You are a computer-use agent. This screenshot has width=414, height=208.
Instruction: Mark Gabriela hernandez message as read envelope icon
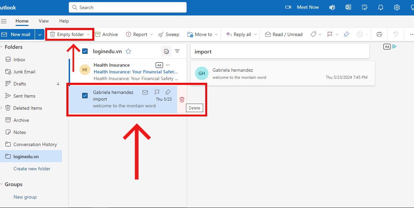click(145, 92)
